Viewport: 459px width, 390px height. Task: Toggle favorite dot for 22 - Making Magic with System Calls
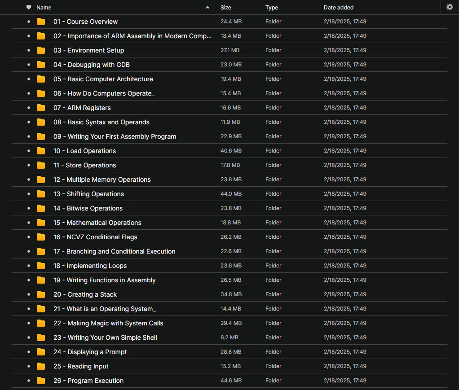pyautogui.click(x=29, y=323)
